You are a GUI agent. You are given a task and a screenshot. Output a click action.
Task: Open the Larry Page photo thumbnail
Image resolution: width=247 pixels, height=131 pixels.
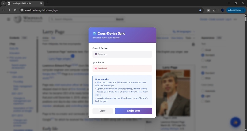[173, 93]
